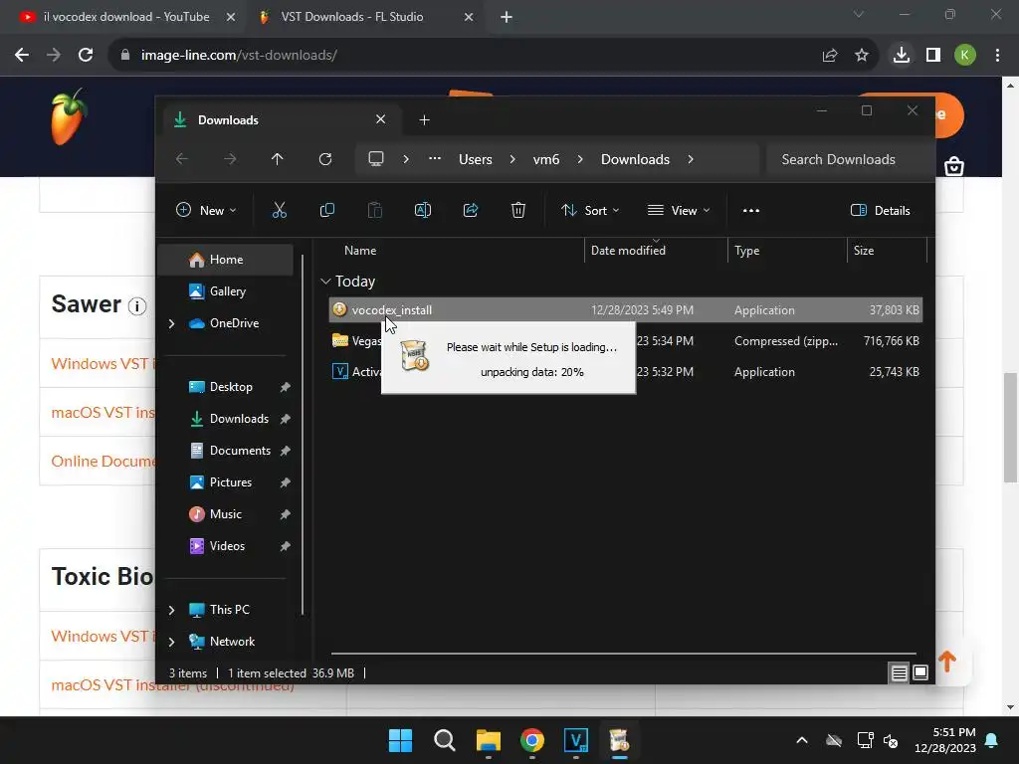Expand the This PC tree node

click(x=171, y=610)
